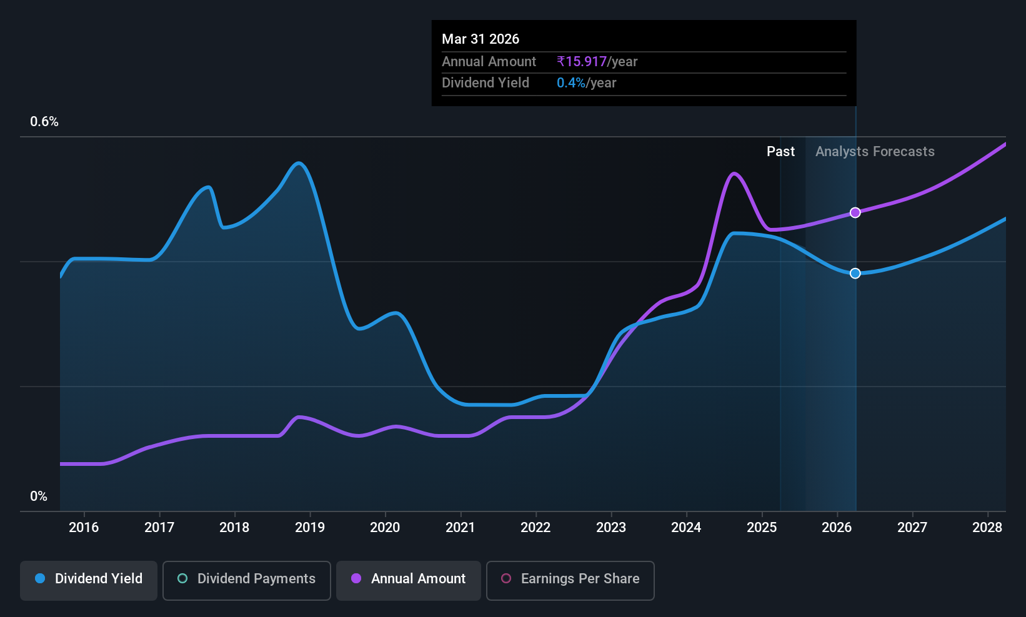The width and height of the screenshot is (1026, 617).
Task: Click the 2024 x-axis label
Action: pyautogui.click(x=686, y=528)
